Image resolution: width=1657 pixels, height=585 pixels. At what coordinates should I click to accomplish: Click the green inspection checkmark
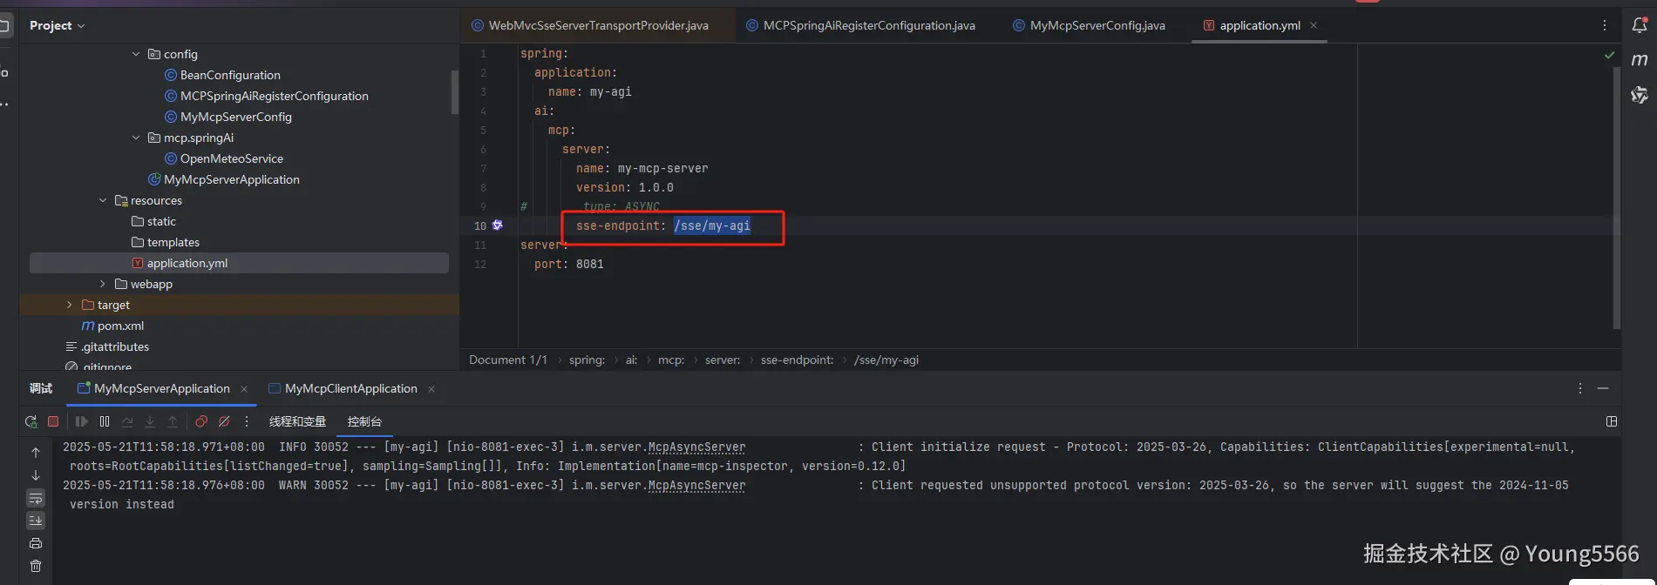[1609, 55]
